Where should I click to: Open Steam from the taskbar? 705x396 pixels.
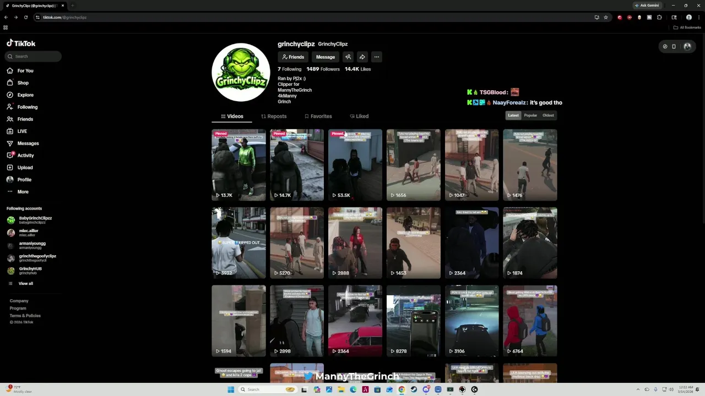pyautogui.click(x=414, y=389)
